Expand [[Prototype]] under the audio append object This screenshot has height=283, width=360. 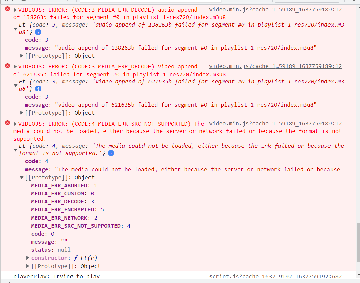pyautogui.click(x=22, y=56)
